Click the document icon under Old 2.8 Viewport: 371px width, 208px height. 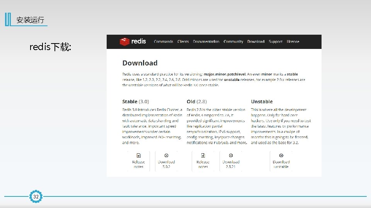tap(203, 155)
